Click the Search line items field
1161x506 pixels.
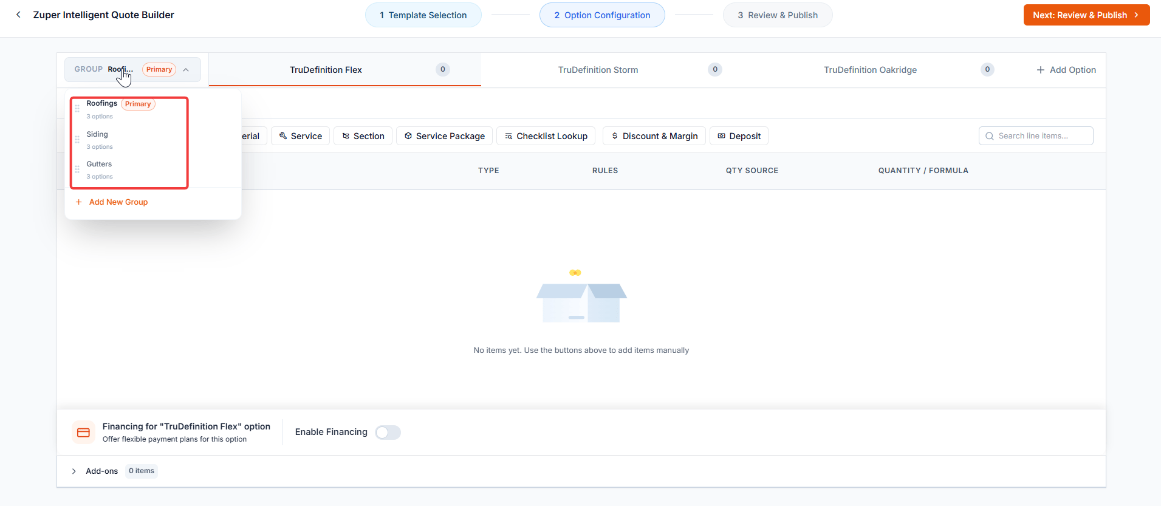1036,136
